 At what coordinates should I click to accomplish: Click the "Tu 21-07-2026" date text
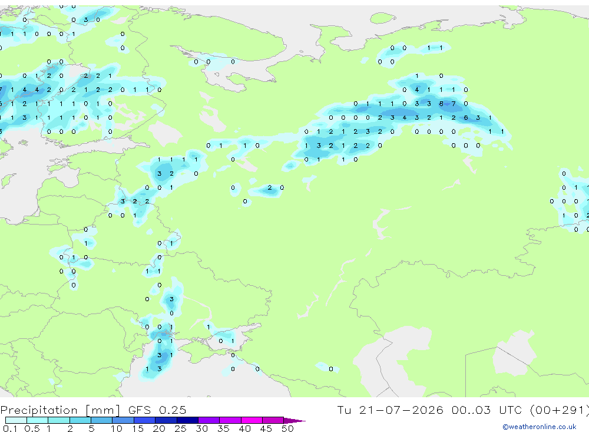[x=390, y=410]
